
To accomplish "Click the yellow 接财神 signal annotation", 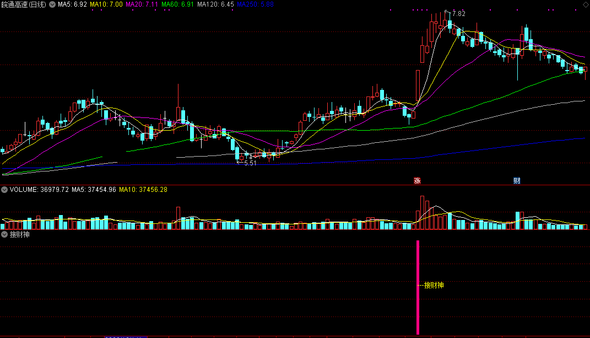I will [x=434, y=285].
